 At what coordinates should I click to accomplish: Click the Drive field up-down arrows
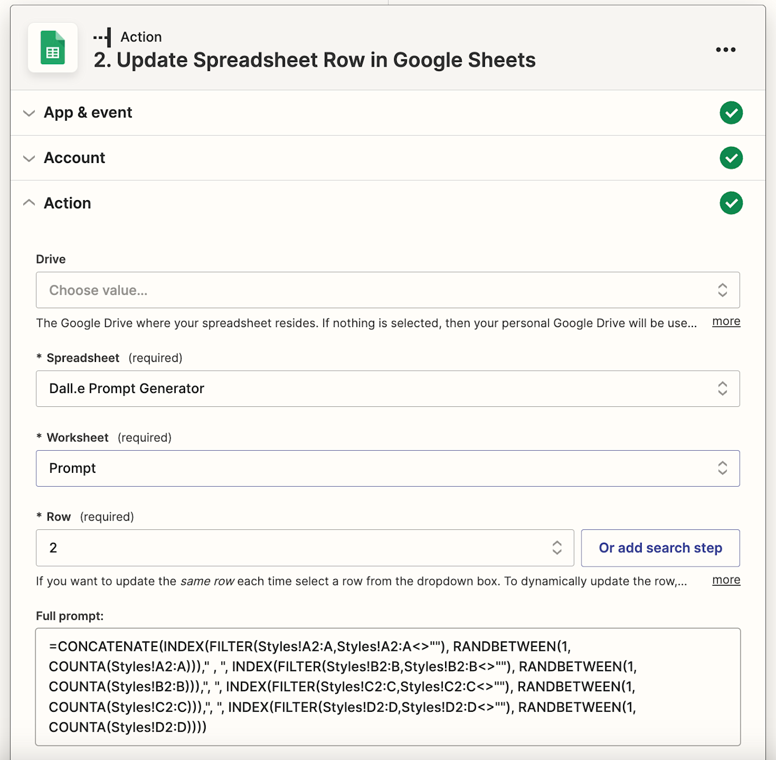[x=722, y=290]
